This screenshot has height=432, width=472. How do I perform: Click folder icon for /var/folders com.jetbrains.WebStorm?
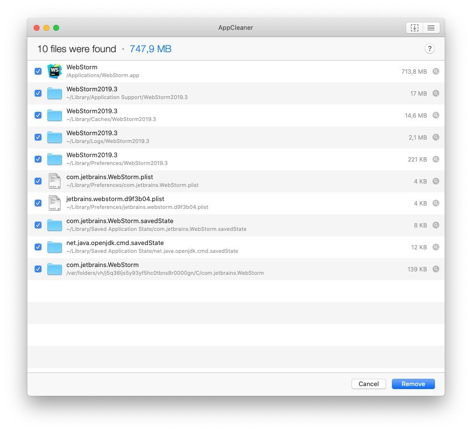[55, 269]
